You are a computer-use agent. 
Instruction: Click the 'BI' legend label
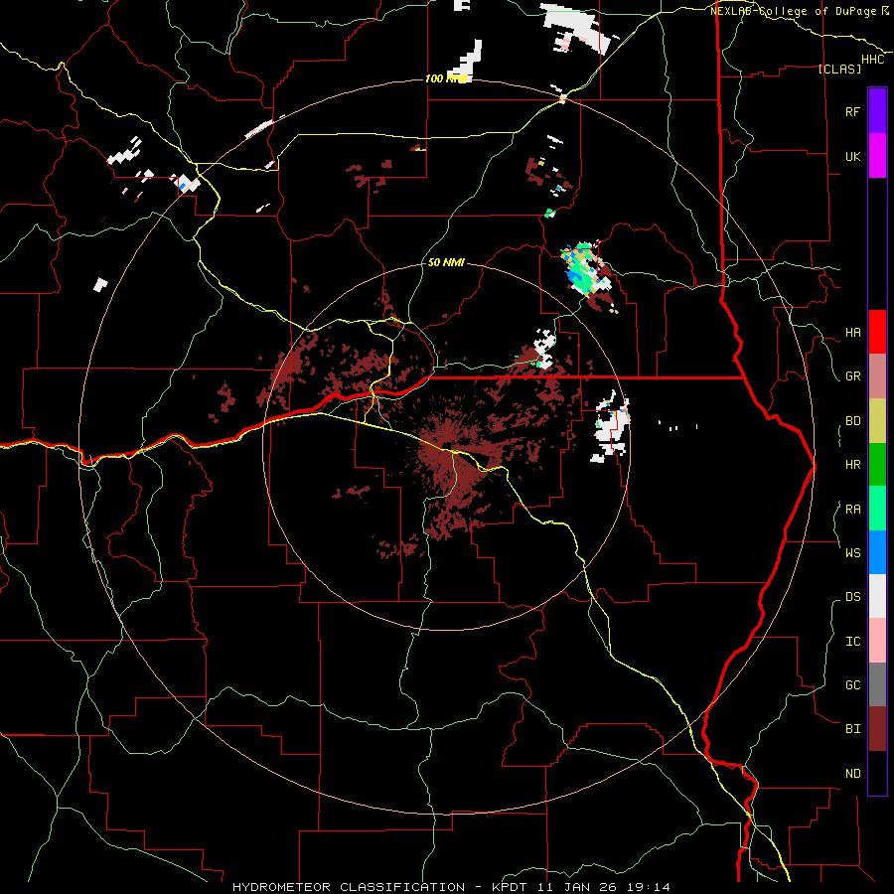point(852,729)
